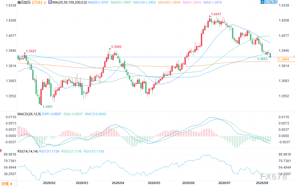295x186 pixels.
Task: Open the MA indicator chart icon
Action: pos(50,2)
